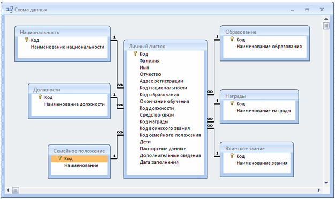Click key icon in Воинское звание table
Viewport: 335px width, 199px height.
pos(232,156)
